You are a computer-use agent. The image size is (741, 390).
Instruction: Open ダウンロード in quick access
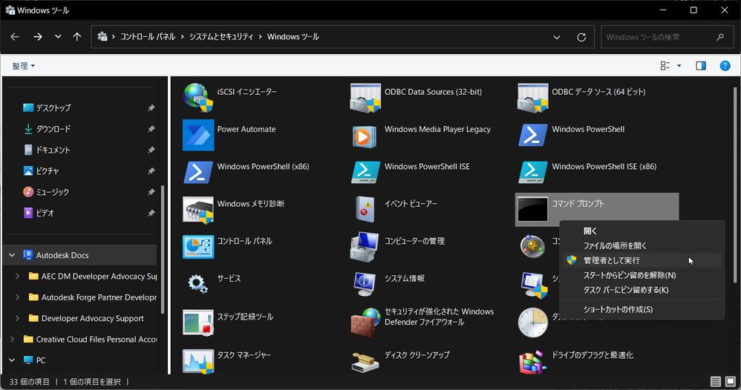pyautogui.click(x=53, y=129)
